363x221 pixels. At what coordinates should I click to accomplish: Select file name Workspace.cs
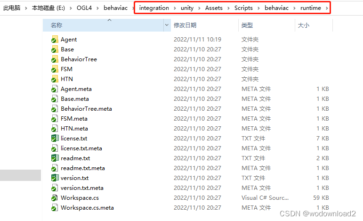coord(80,198)
